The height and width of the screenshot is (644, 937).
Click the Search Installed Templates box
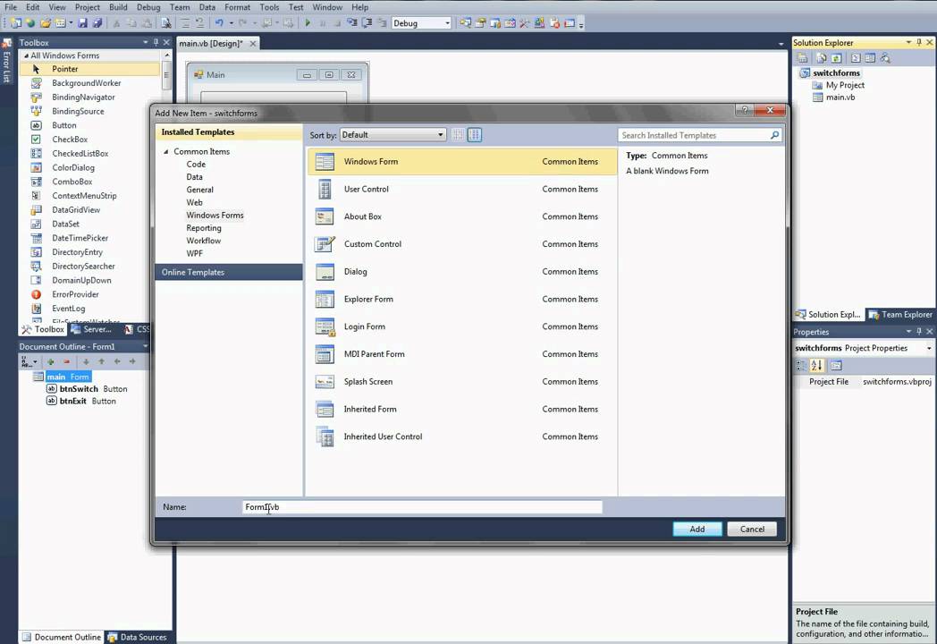[699, 135]
